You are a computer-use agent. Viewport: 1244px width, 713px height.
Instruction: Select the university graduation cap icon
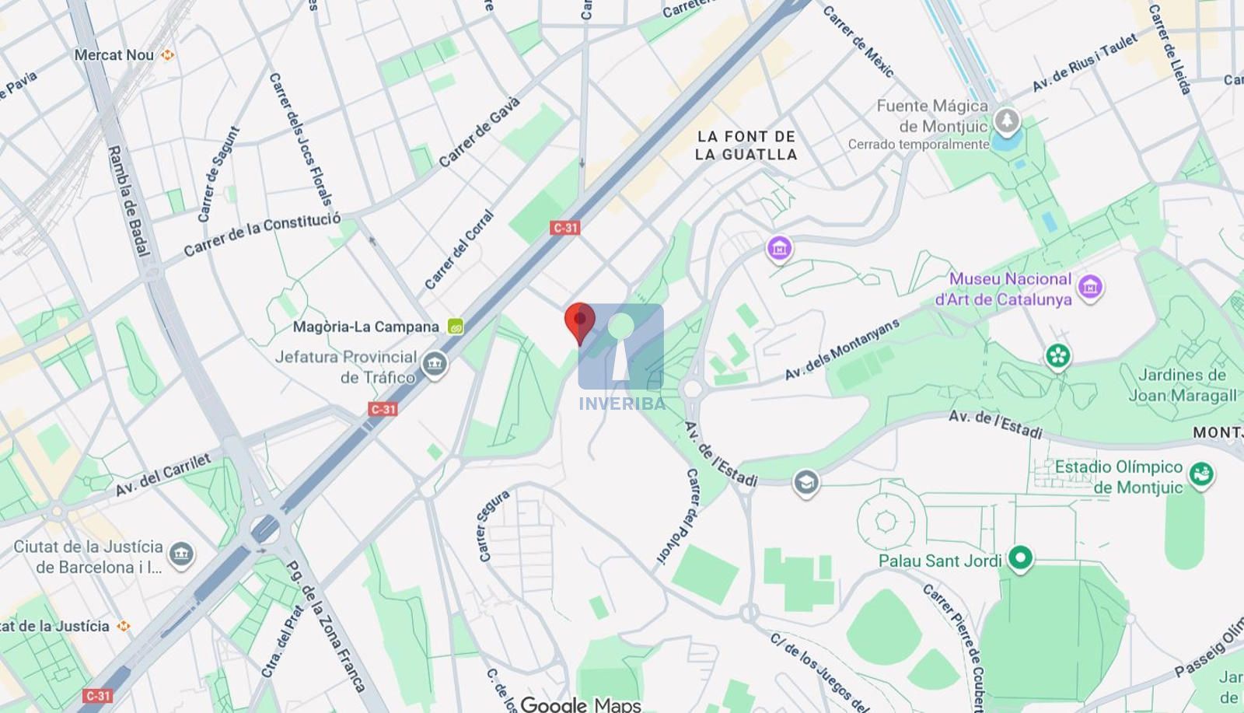tap(806, 484)
